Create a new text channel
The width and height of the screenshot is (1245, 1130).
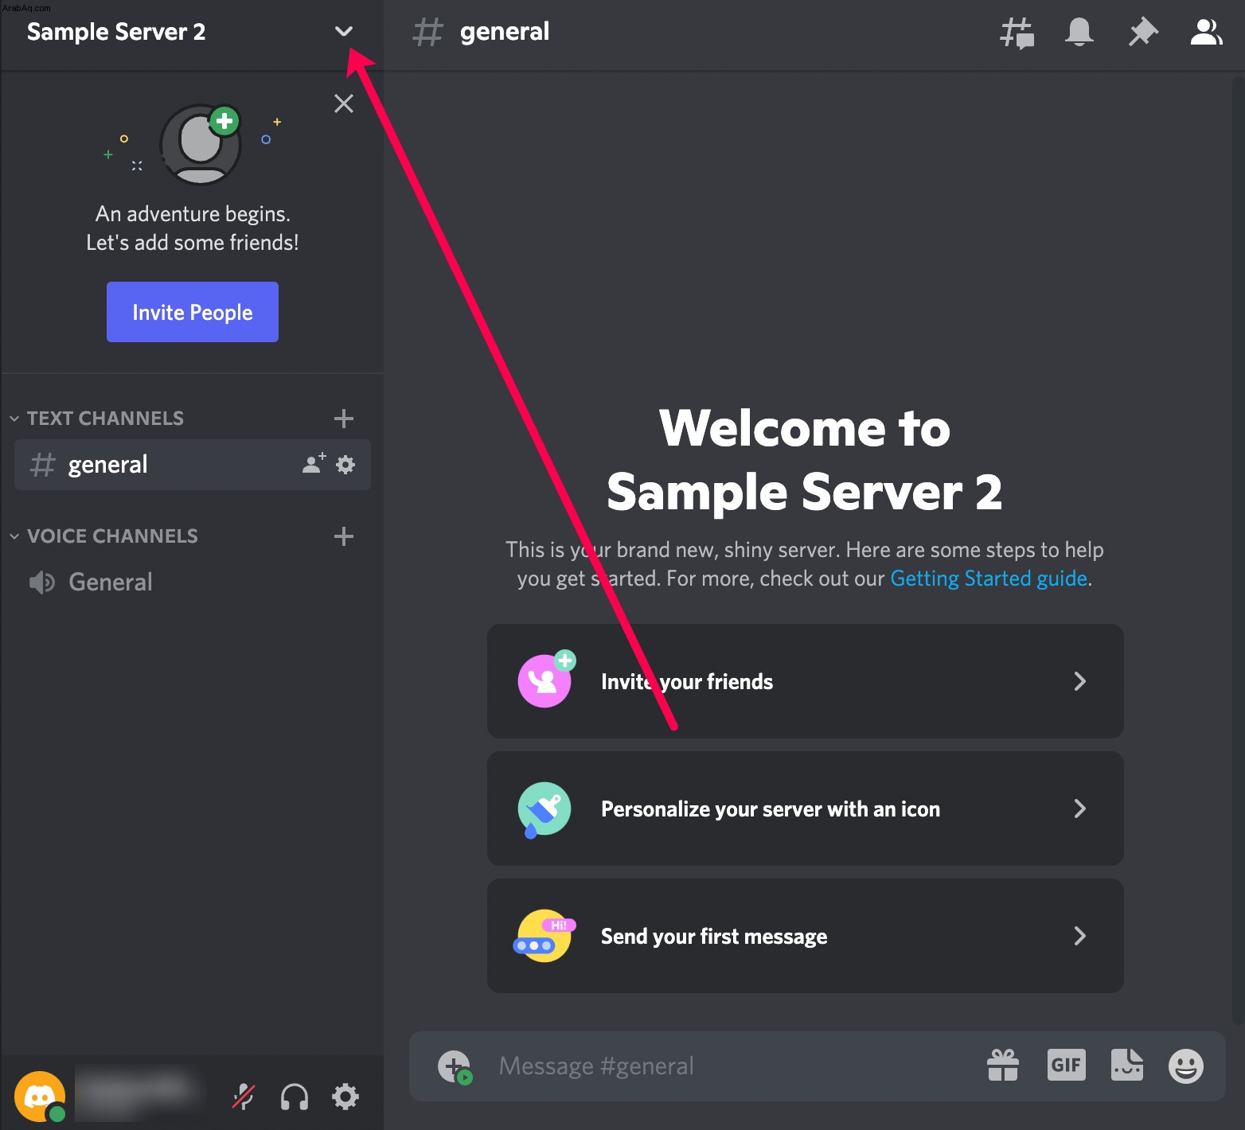[344, 418]
